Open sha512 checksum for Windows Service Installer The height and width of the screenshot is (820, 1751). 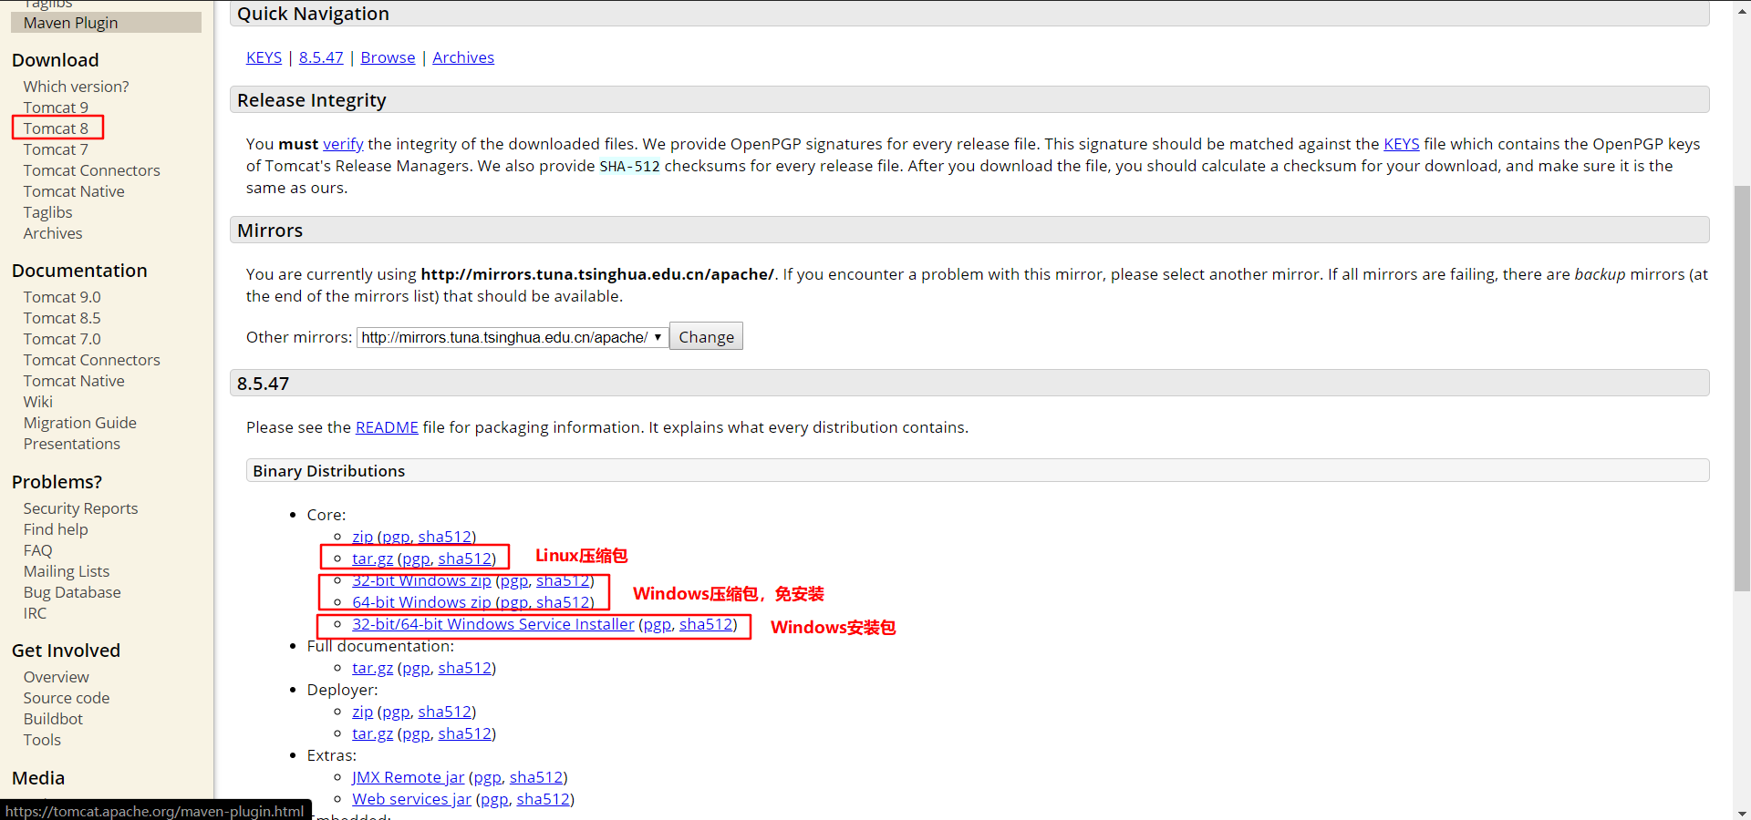point(706,624)
